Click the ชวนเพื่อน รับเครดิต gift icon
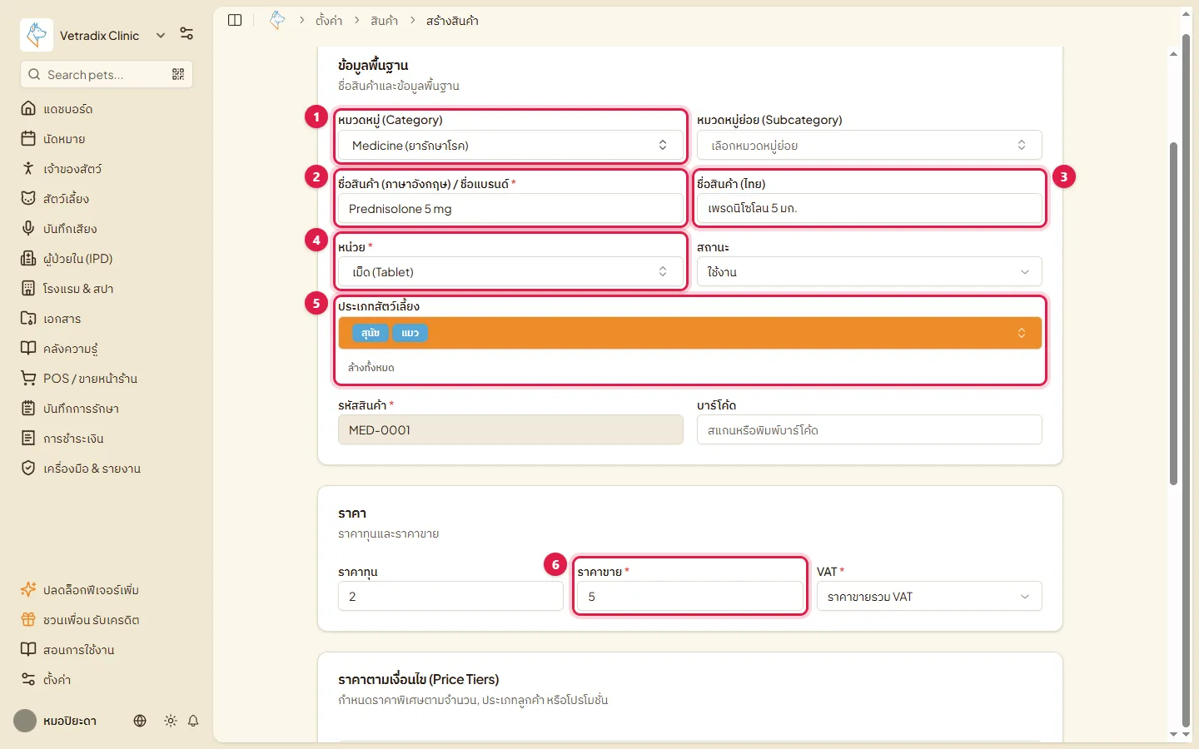This screenshot has width=1199, height=749. tap(28, 619)
